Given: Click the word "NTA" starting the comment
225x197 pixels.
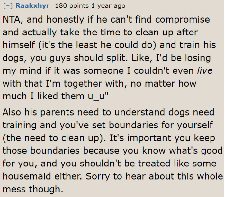Looking at the screenshot, I should [x=11, y=20].
